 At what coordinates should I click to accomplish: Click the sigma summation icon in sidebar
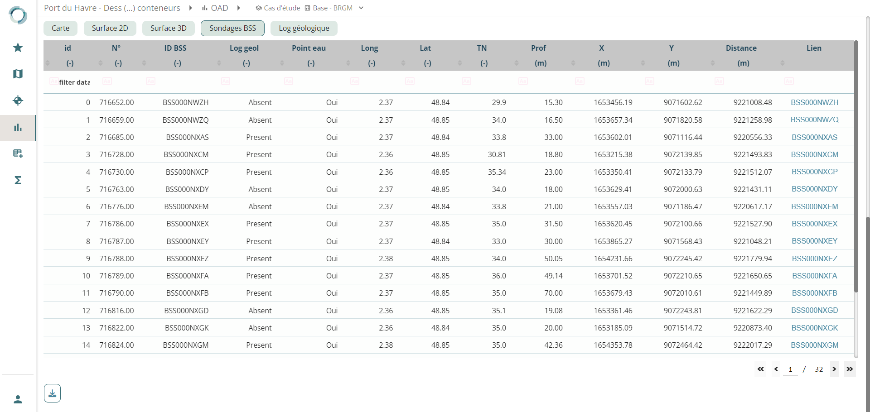[18, 180]
